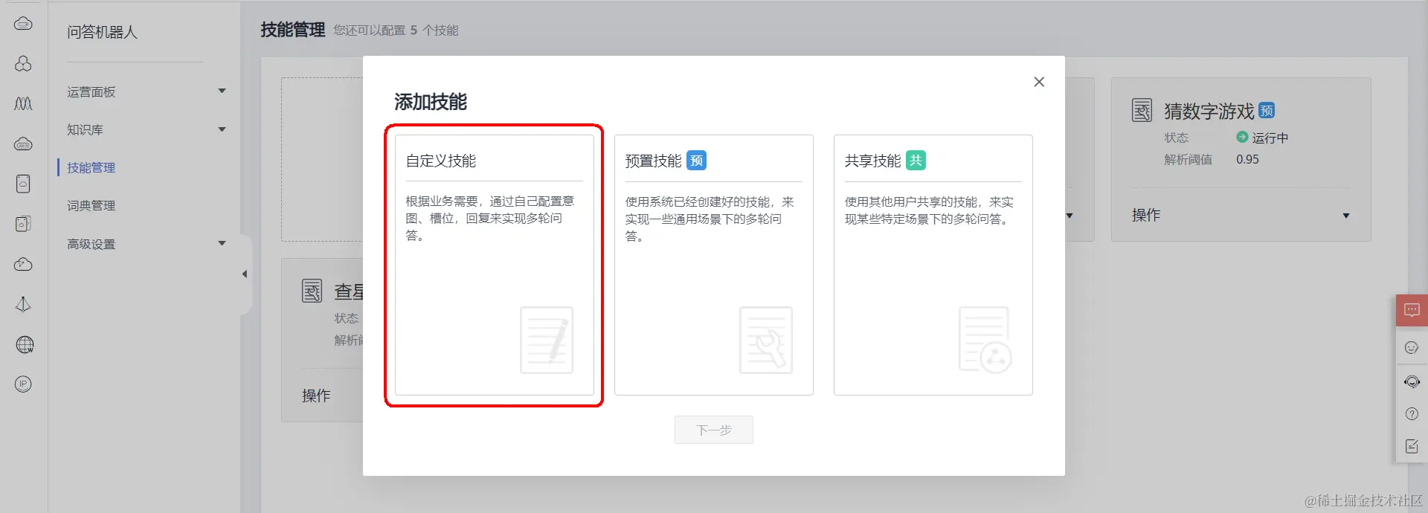1428x513 pixels.
Task: Open the edit note icon on right edge
Action: tap(1412, 446)
